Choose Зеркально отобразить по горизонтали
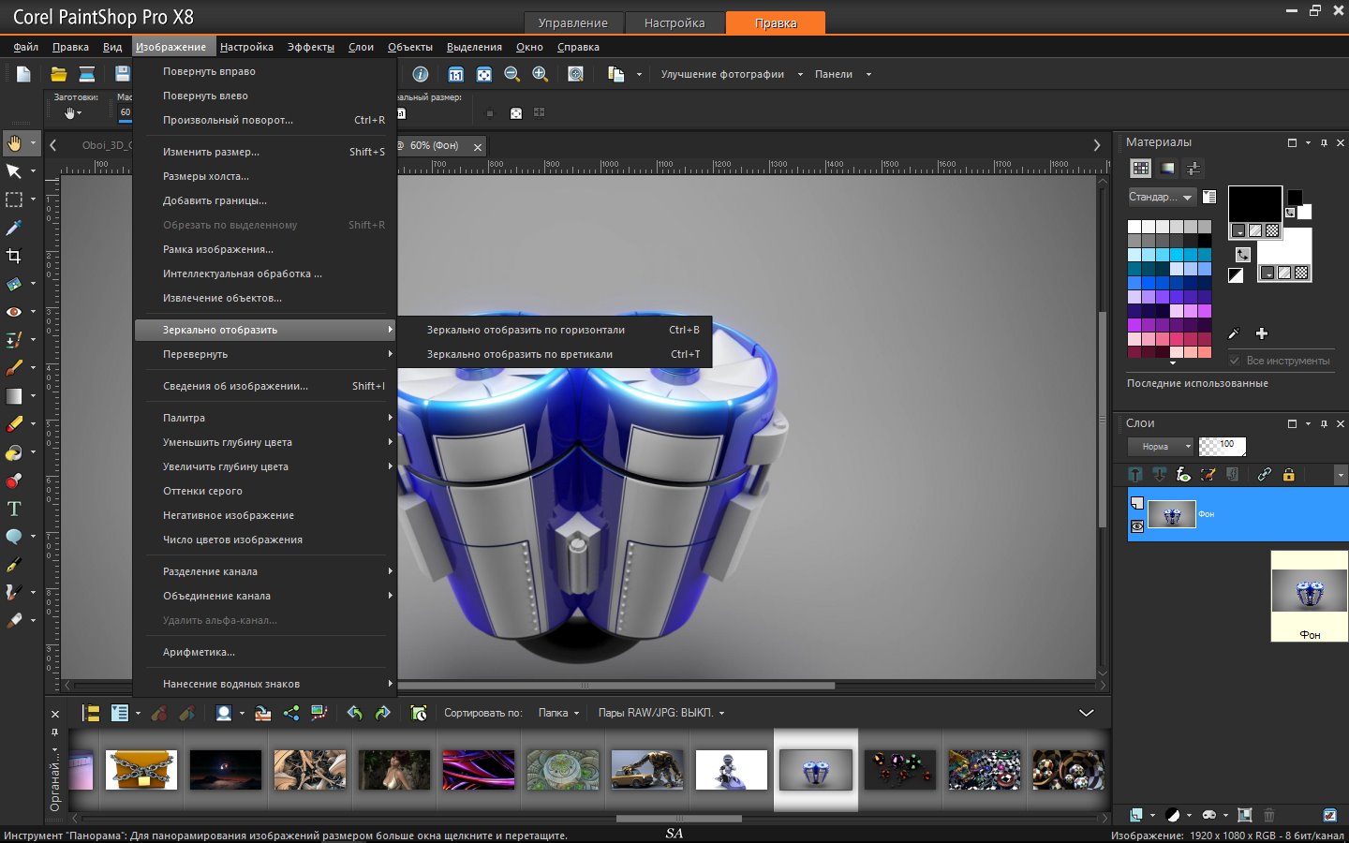The image size is (1349, 843). coord(556,330)
